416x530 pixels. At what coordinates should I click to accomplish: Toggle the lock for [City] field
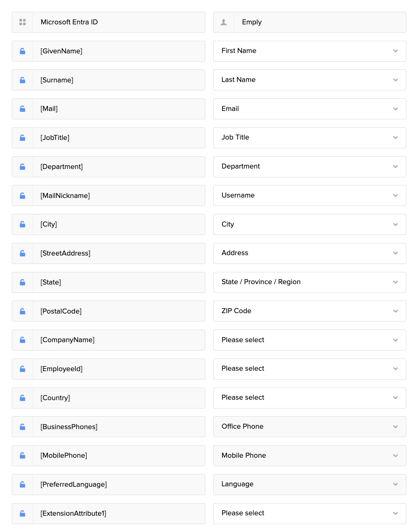(x=23, y=224)
